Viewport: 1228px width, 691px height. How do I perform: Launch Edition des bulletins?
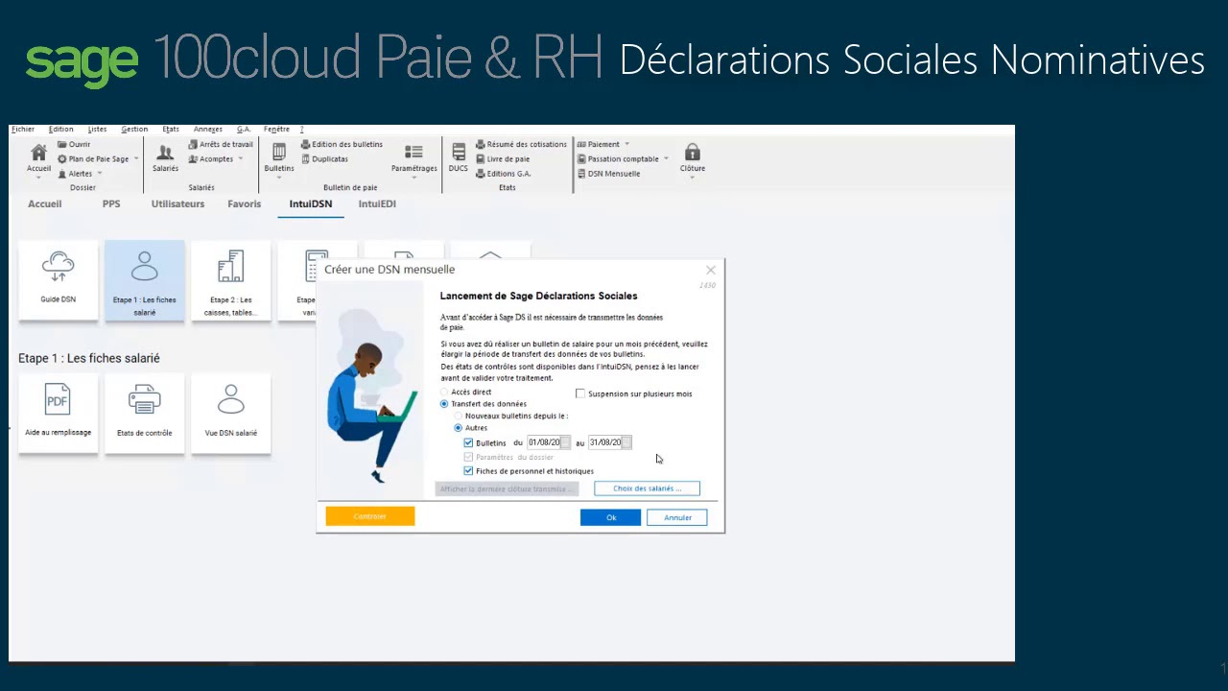342,144
